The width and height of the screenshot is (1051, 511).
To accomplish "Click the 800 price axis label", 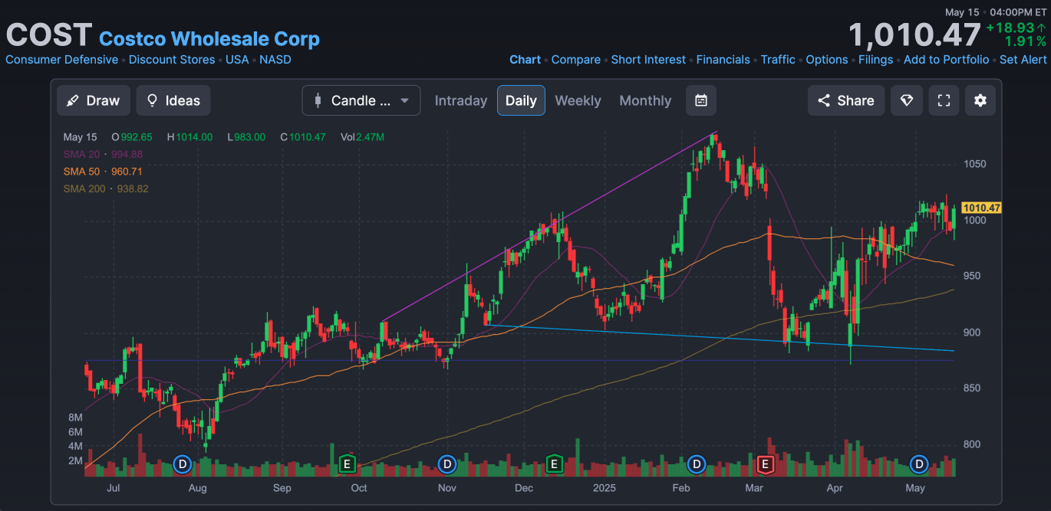I will pos(972,444).
